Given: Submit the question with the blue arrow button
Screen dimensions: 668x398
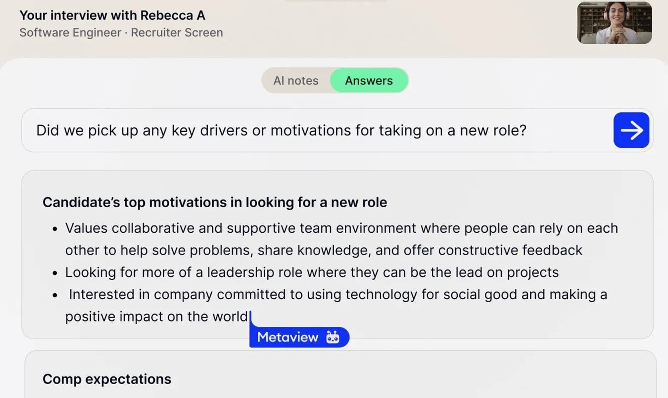Looking at the screenshot, I should (x=631, y=130).
